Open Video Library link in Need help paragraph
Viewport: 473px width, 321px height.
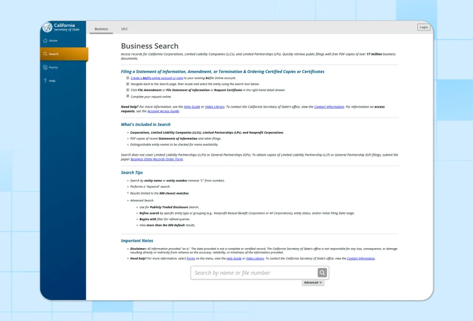[x=214, y=106]
